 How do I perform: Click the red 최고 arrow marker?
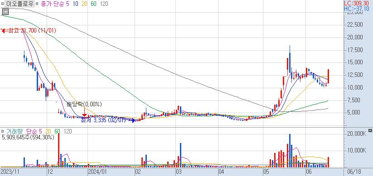[x=4, y=31]
